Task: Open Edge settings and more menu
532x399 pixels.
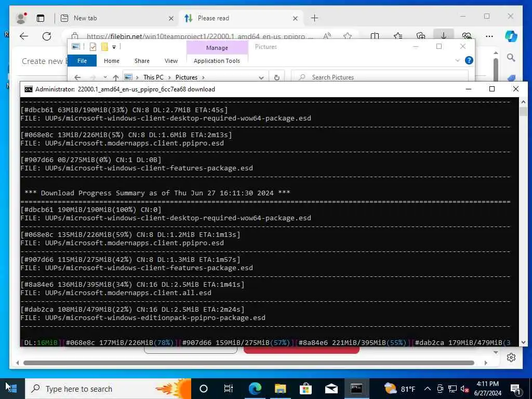Action: (x=489, y=36)
